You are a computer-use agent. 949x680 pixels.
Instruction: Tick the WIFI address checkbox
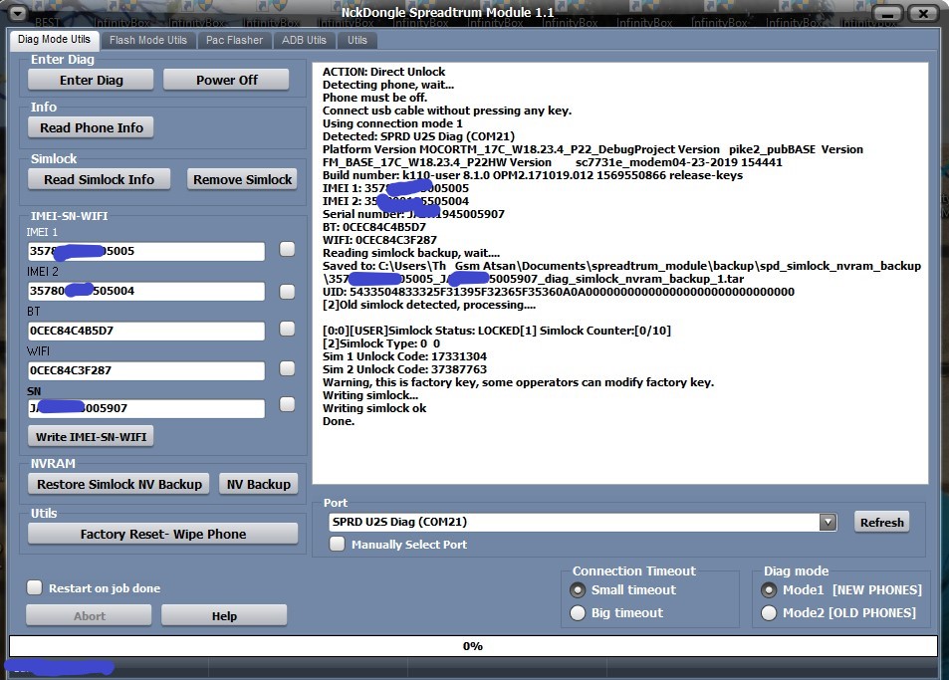(288, 368)
